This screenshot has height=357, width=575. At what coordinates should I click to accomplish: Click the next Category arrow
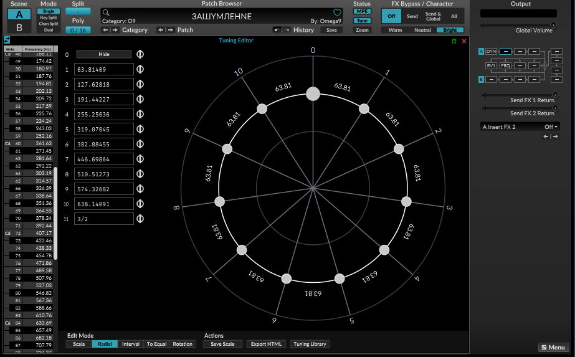click(115, 30)
